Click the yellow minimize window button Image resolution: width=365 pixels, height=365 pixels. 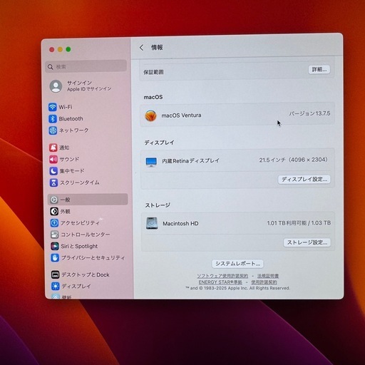point(60,49)
